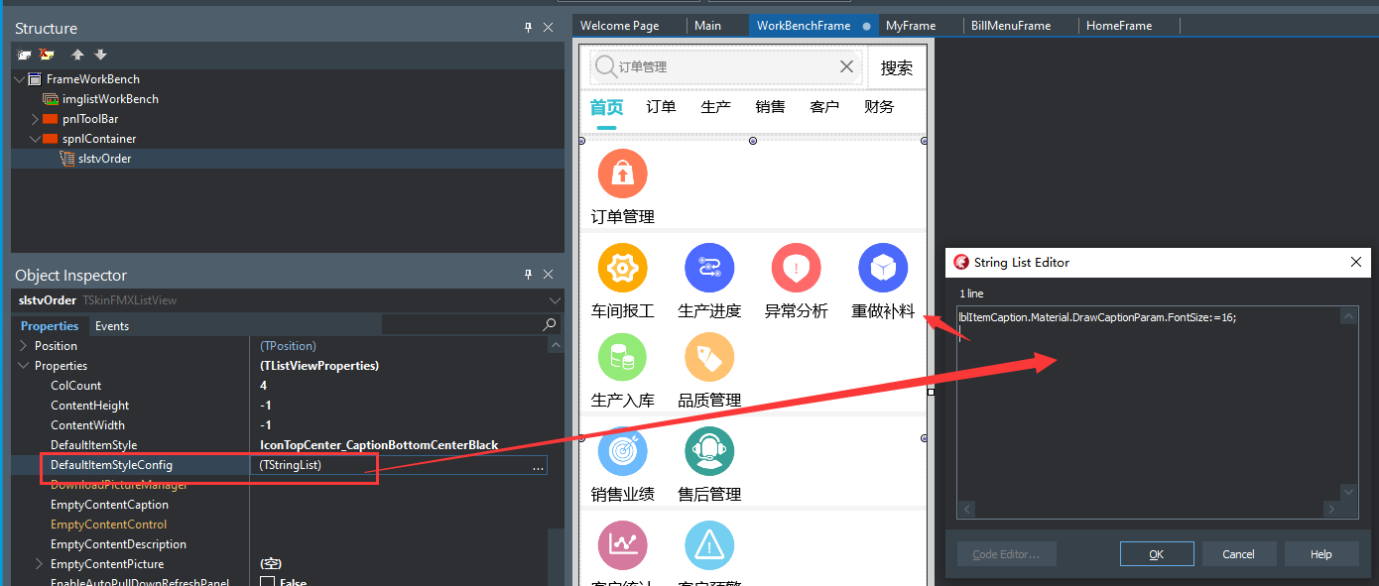Viewport: 1379px width, 586px height.
Task: Select the 财务 tab in the designer
Action: coord(879,107)
